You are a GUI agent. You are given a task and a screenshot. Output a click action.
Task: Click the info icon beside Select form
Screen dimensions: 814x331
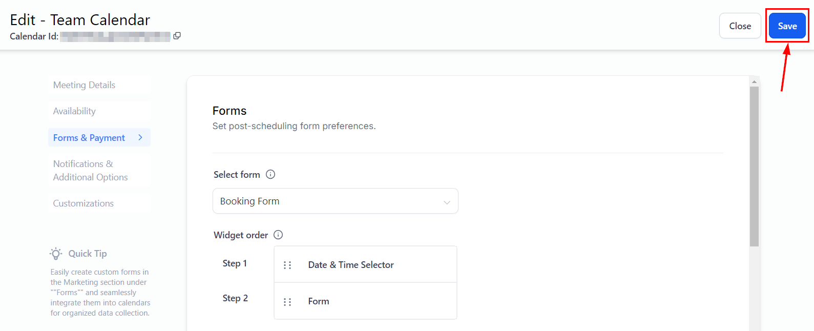(270, 174)
